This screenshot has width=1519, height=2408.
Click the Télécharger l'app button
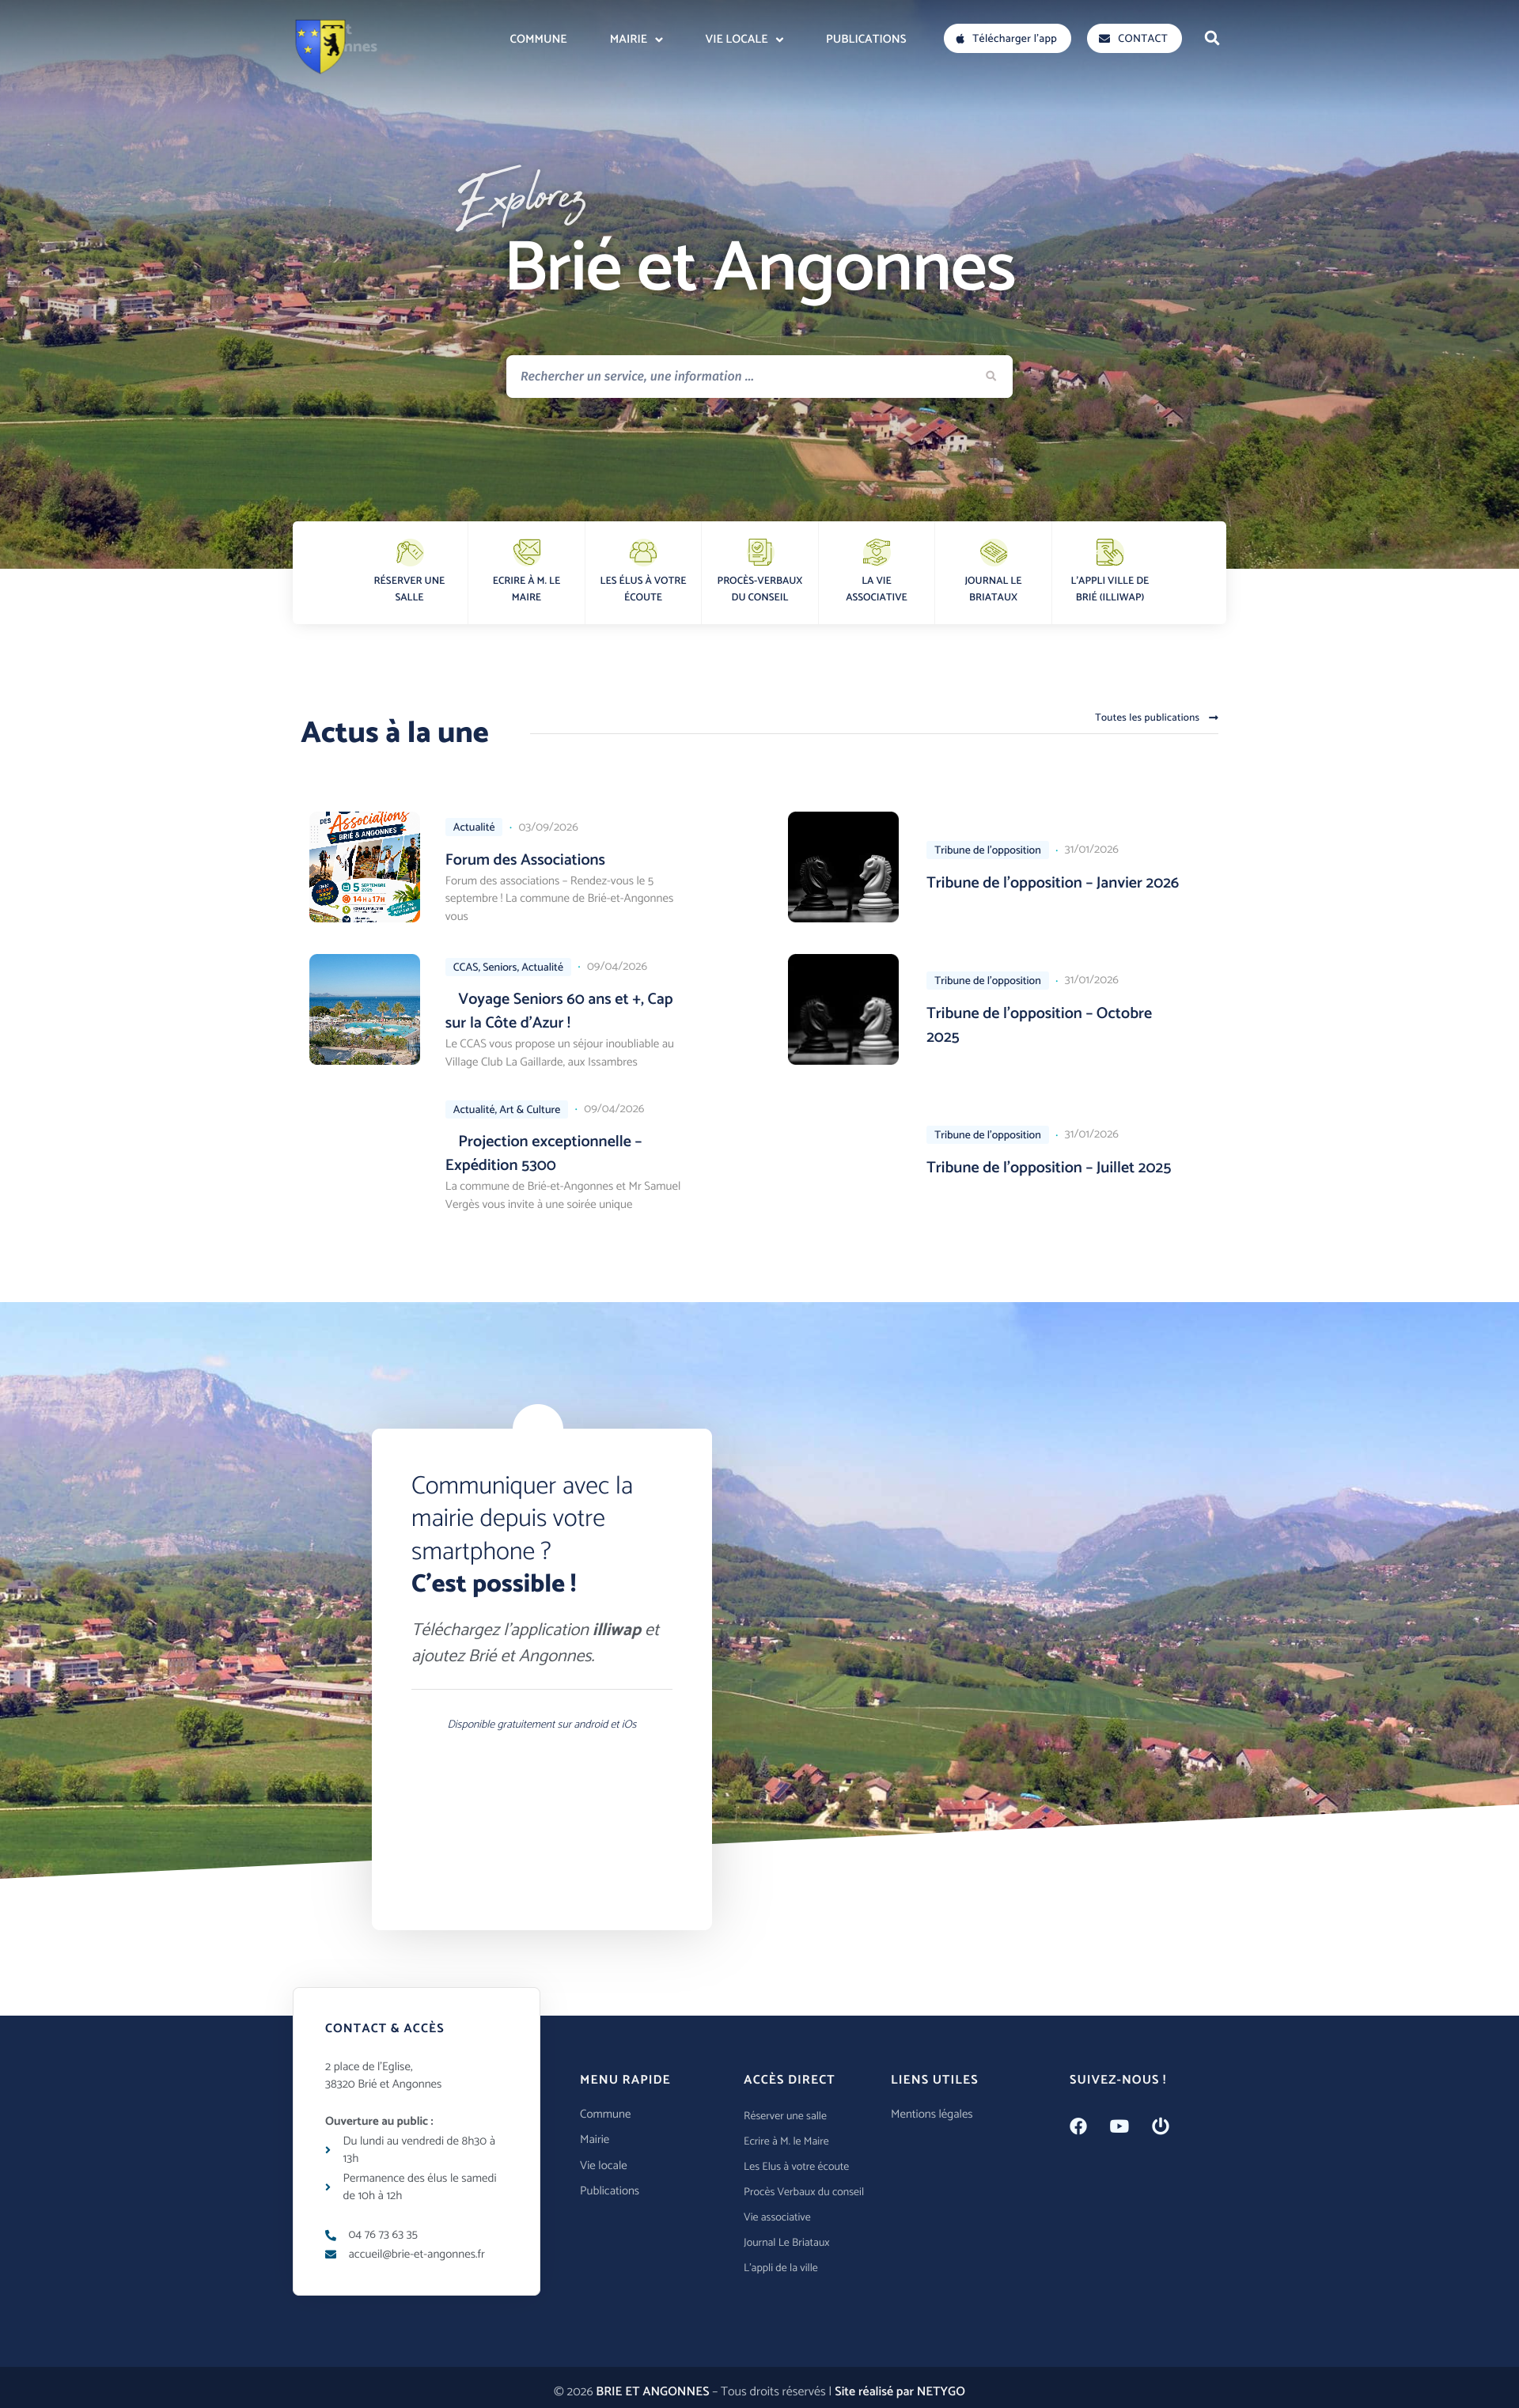[1007, 38]
